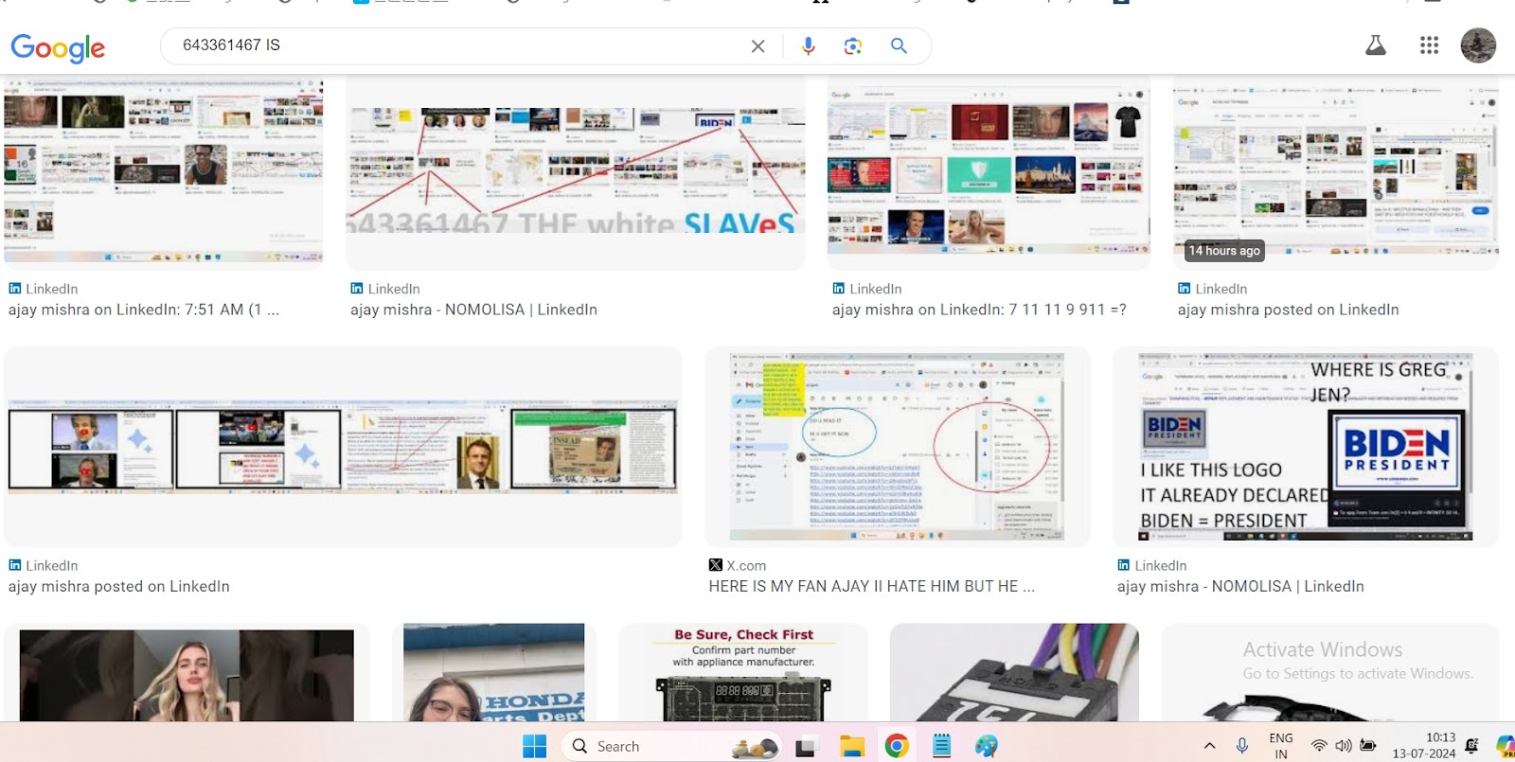Image resolution: width=1515 pixels, height=762 pixels.
Task: Open the ENG IN language switcher
Action: [x=1281, y=746]
